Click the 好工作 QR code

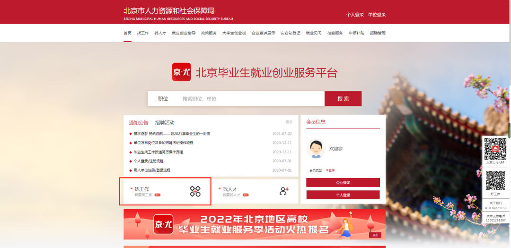[x=495, y=180]
